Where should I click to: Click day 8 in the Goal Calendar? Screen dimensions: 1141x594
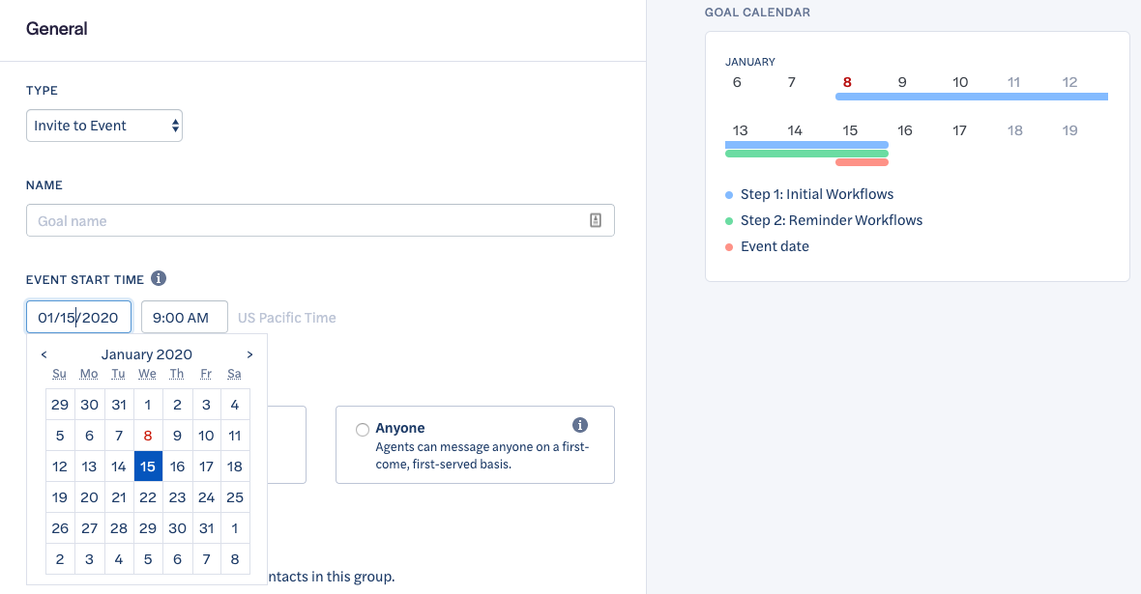(x=847, y=82)
